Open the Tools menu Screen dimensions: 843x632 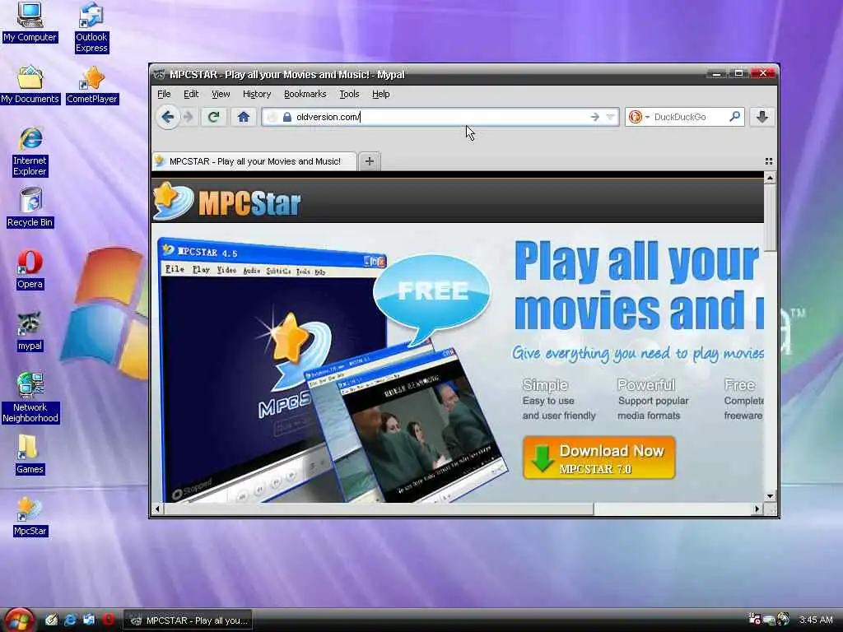[x=349, y=94]
